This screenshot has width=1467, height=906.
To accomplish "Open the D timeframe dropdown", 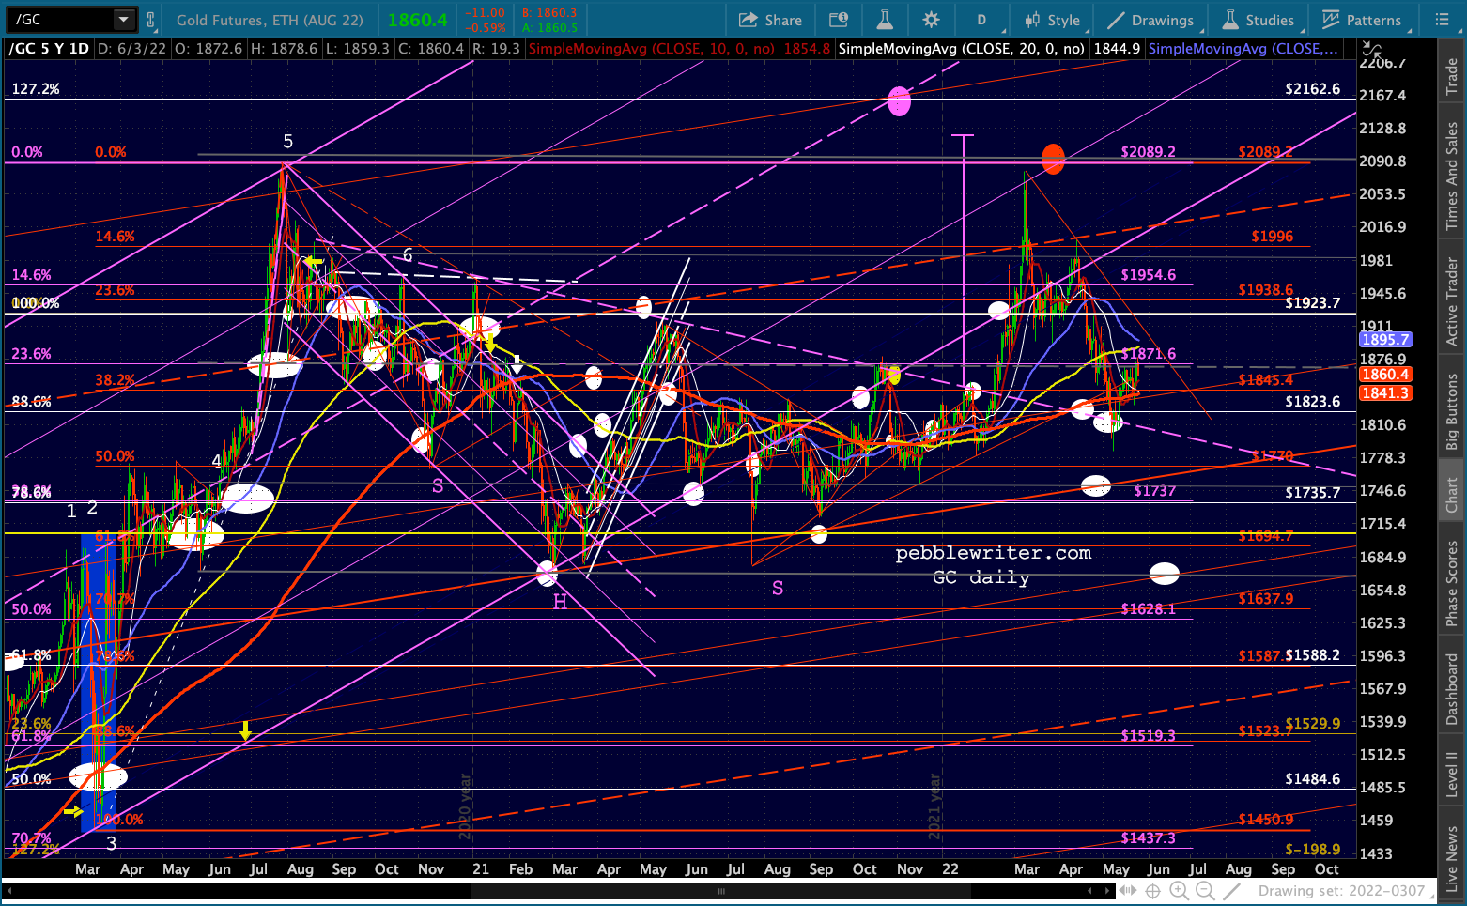I will [982, 20].
